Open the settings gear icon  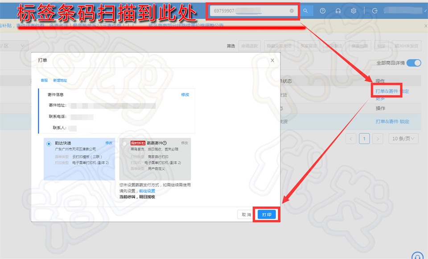click(353, 11)
